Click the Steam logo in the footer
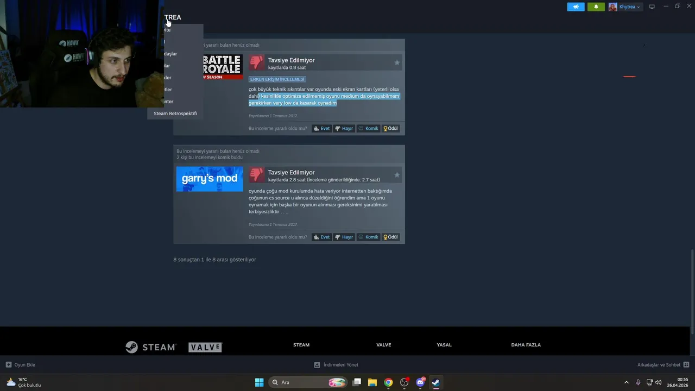Viewport: 695px width, 391px height. (x=150, y=347)
